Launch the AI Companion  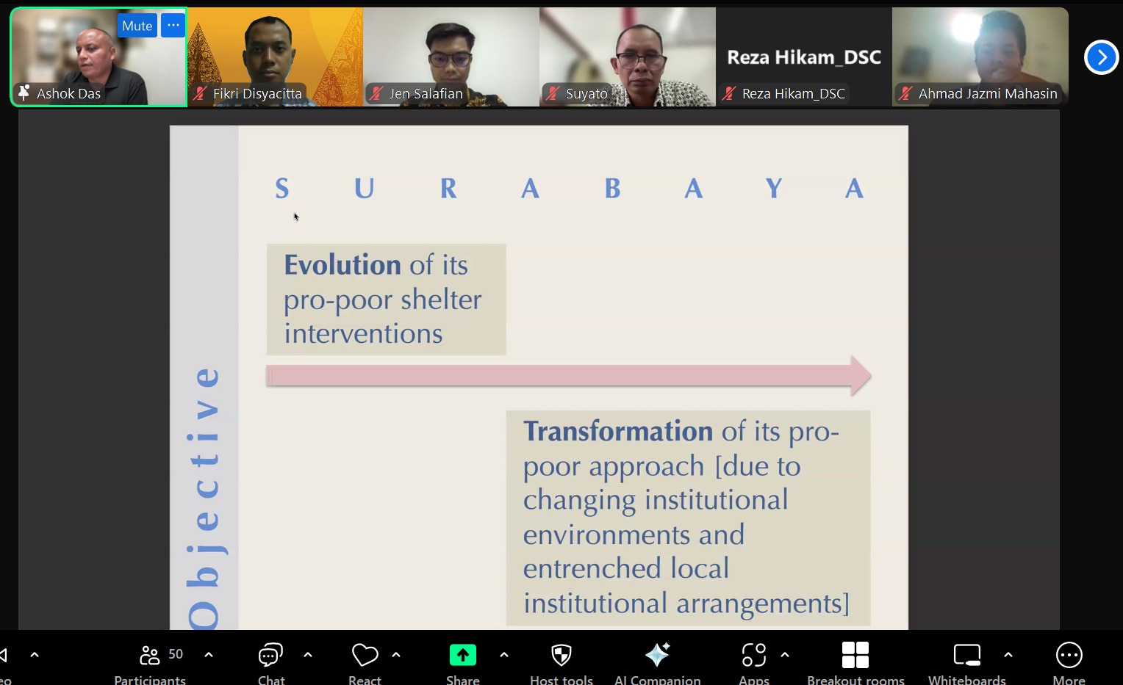point(657,655)
